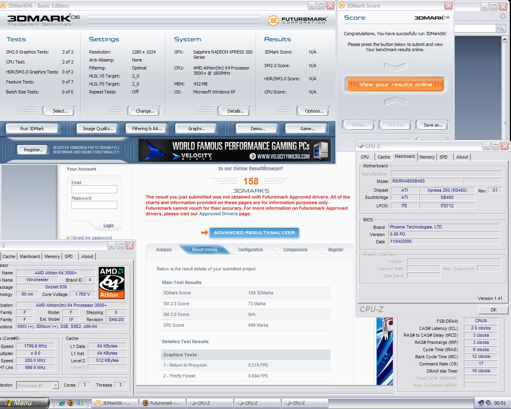Launch Firefox from the quick launch bar
The width and height of the screenshot is (511, 409).
(x=71, y=403)
